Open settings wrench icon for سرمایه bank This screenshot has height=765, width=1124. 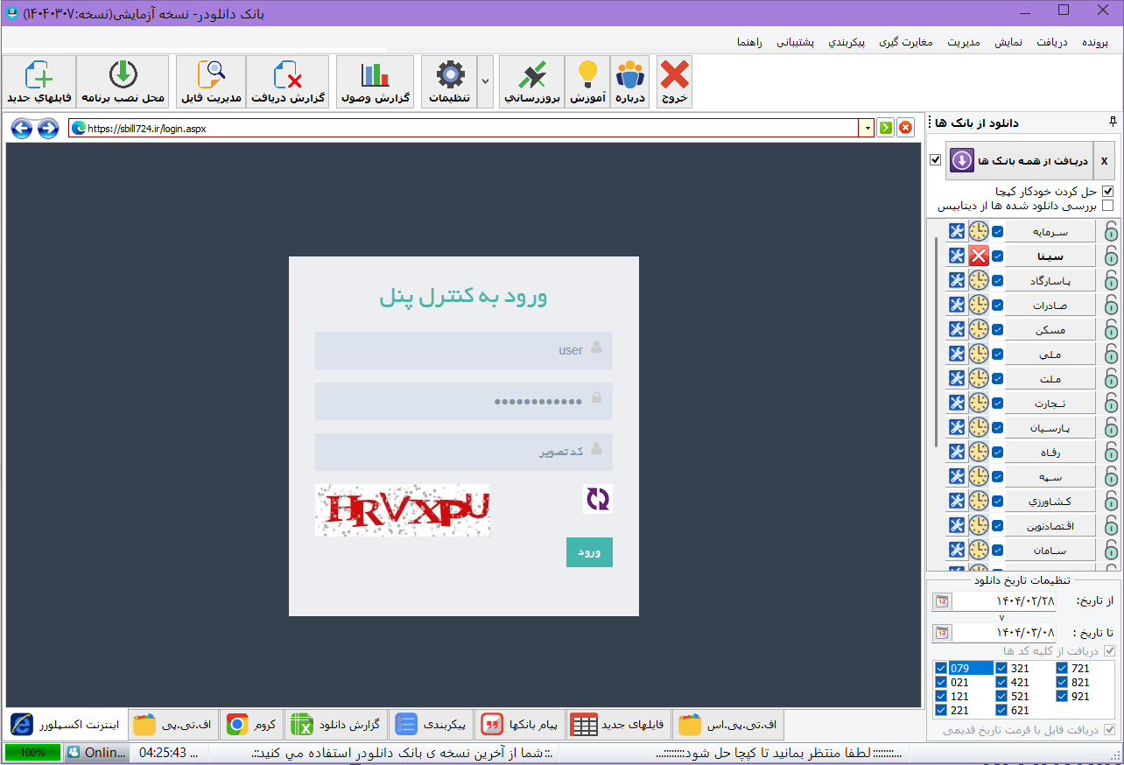[x=957, y=231]
